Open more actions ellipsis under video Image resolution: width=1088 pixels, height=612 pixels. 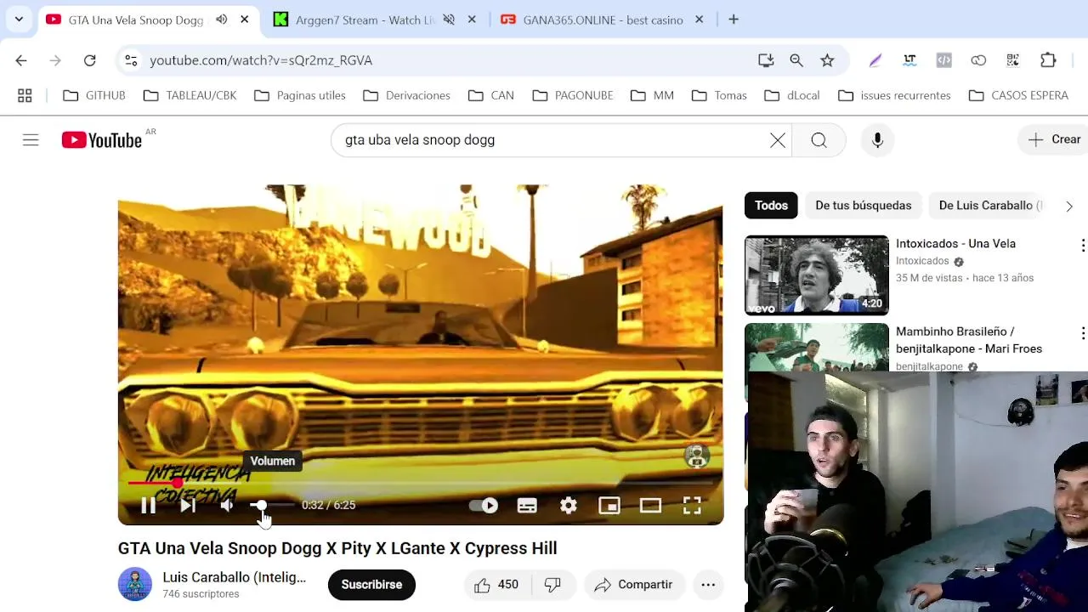(708, 585)
